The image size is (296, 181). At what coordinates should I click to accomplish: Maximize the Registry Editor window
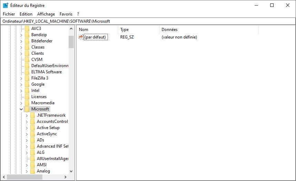click(x=272, y=5)
